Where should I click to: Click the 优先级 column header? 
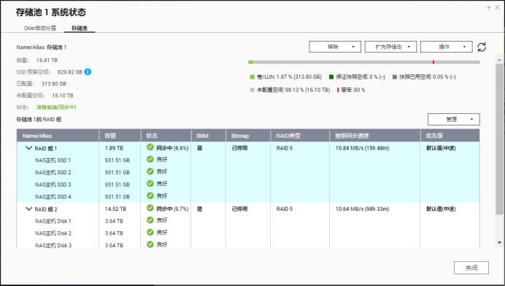(x=450, y=136)
